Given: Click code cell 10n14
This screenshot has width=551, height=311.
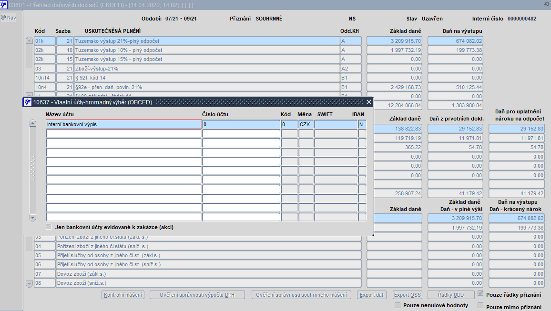Looking at the screenshot, I should coord(45,78).
